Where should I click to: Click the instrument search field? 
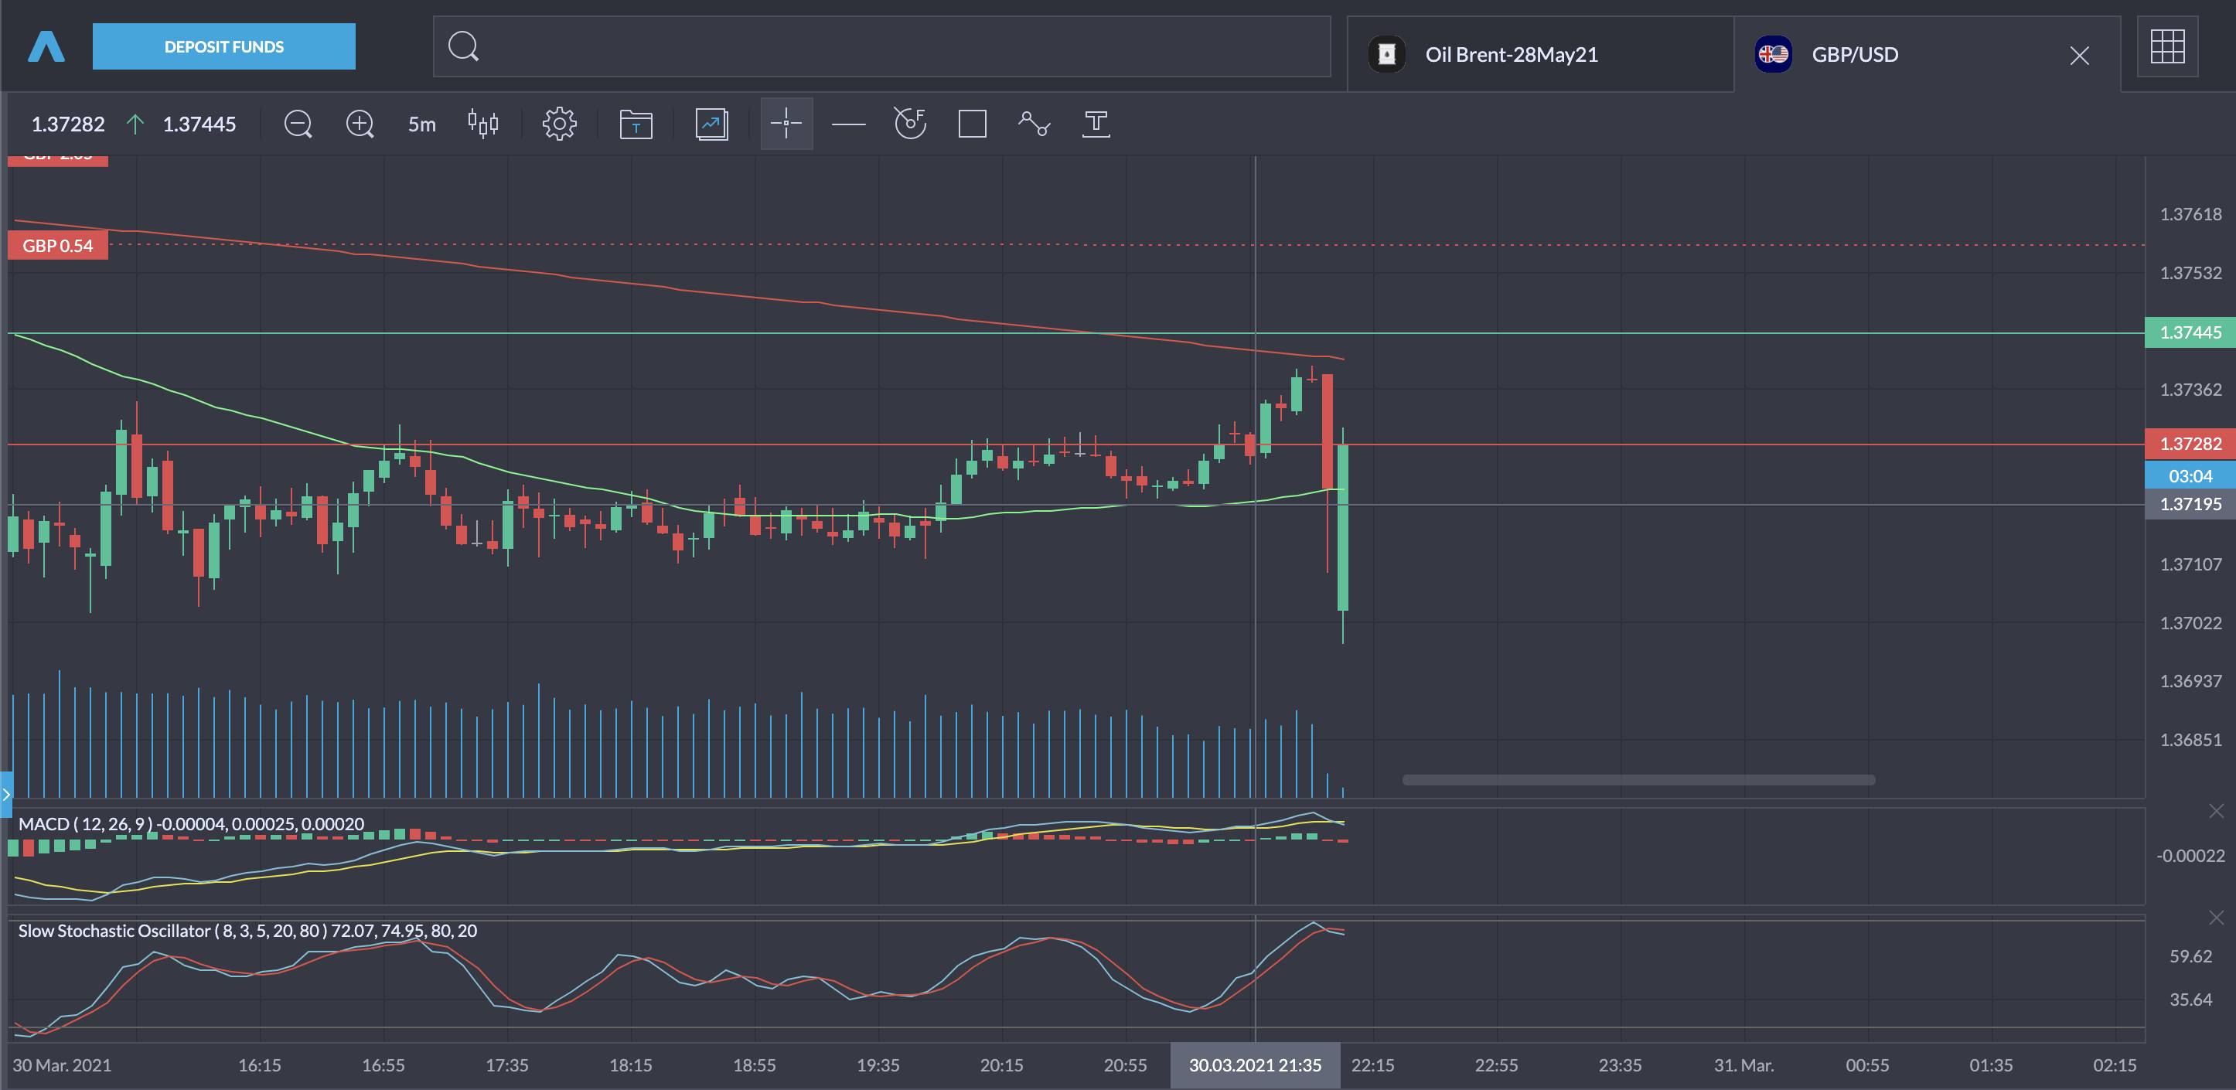[x=881, y=47]
